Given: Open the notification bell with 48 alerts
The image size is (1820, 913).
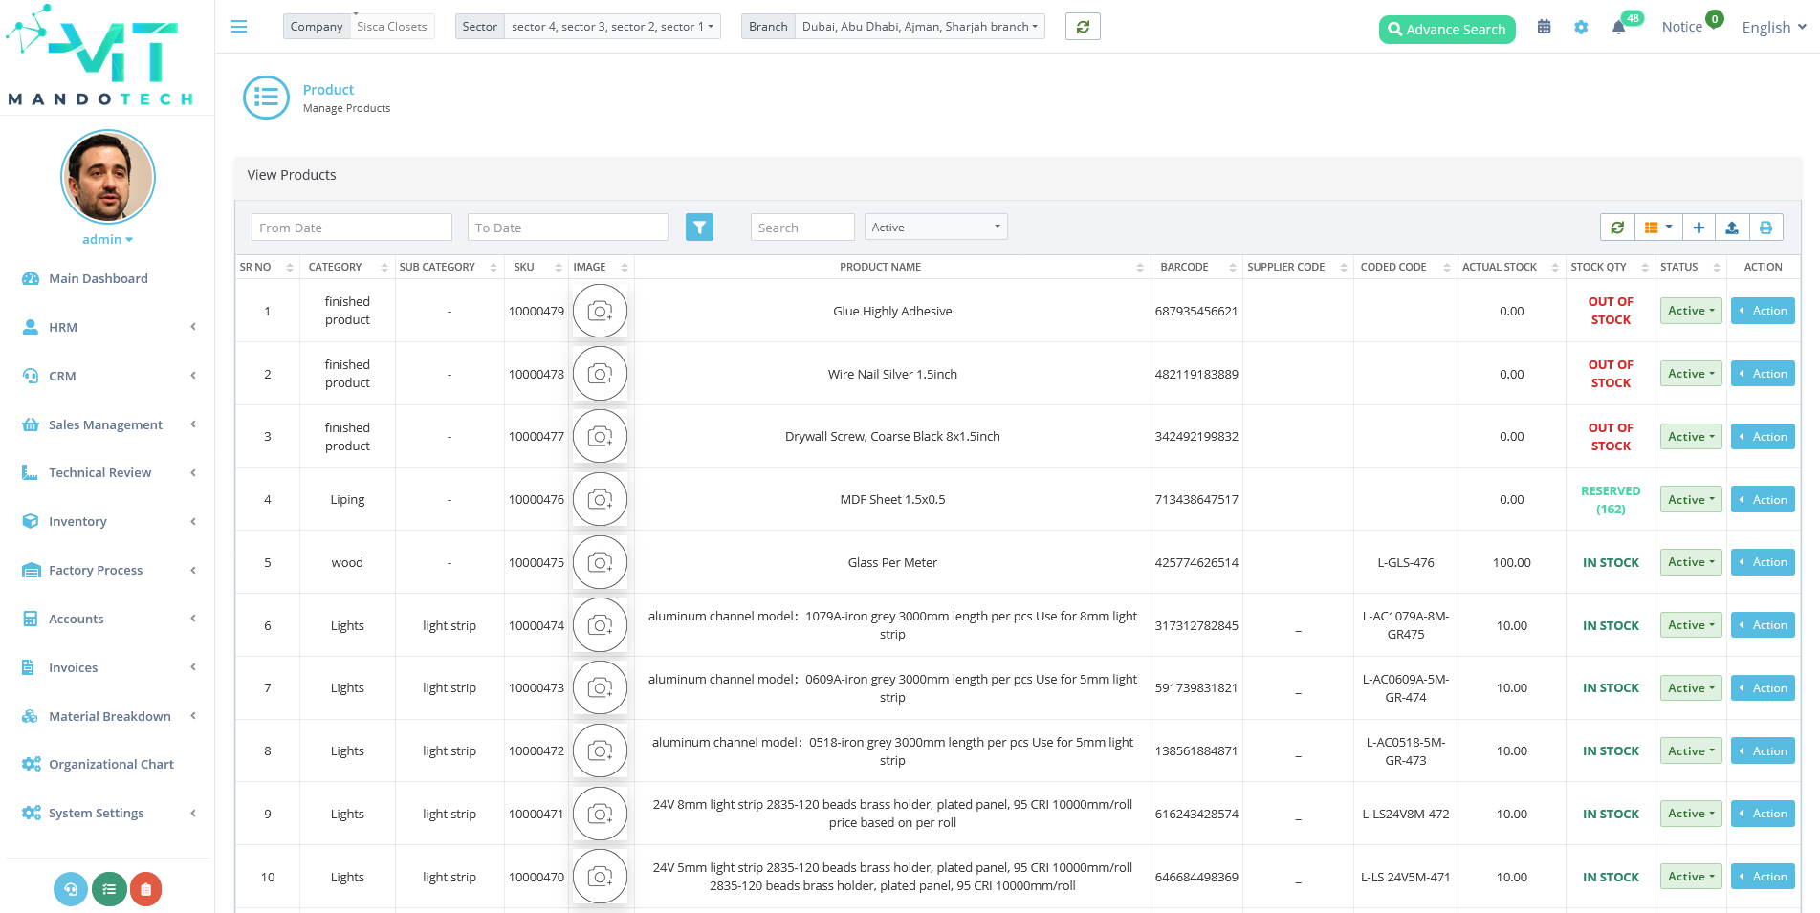Looking at the screenshot, I should pyautogui.click(x=1618, y=28).
